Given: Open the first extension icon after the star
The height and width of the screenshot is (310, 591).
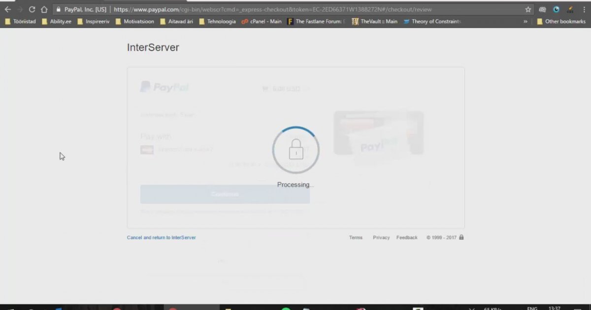Looking at the screenshot, I should coord(542,9).
